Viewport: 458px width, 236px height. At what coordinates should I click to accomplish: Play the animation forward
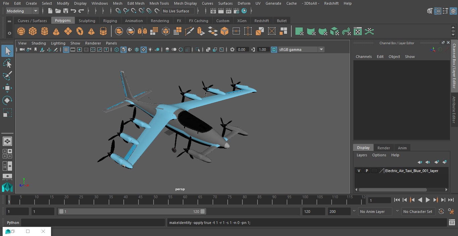coord(428,200)
